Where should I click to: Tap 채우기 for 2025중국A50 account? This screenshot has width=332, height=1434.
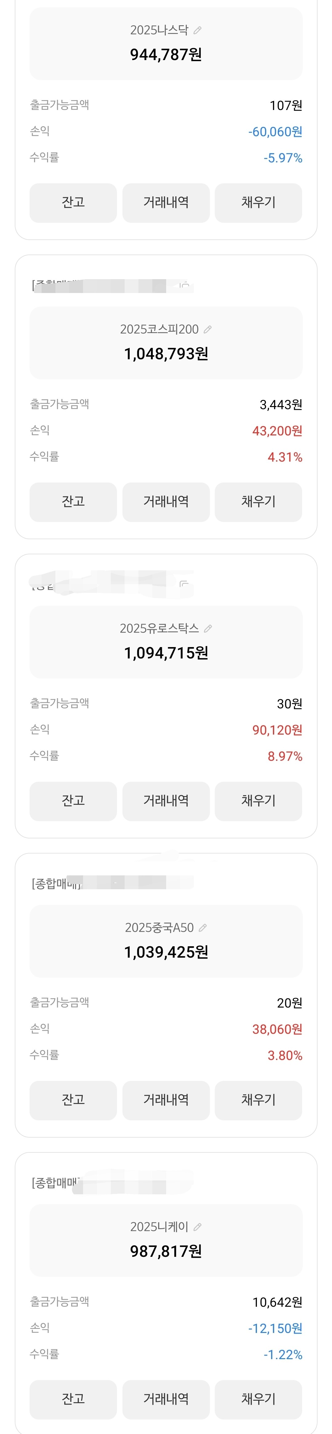pyautogui.click(x=258, y=1099)
